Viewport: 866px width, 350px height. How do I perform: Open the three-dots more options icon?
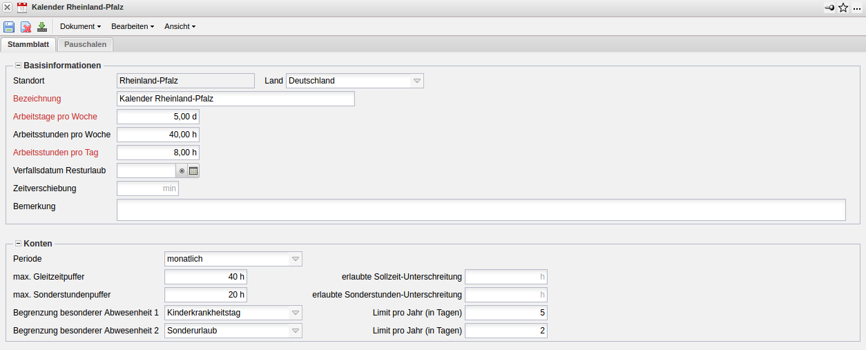[857, 8]
